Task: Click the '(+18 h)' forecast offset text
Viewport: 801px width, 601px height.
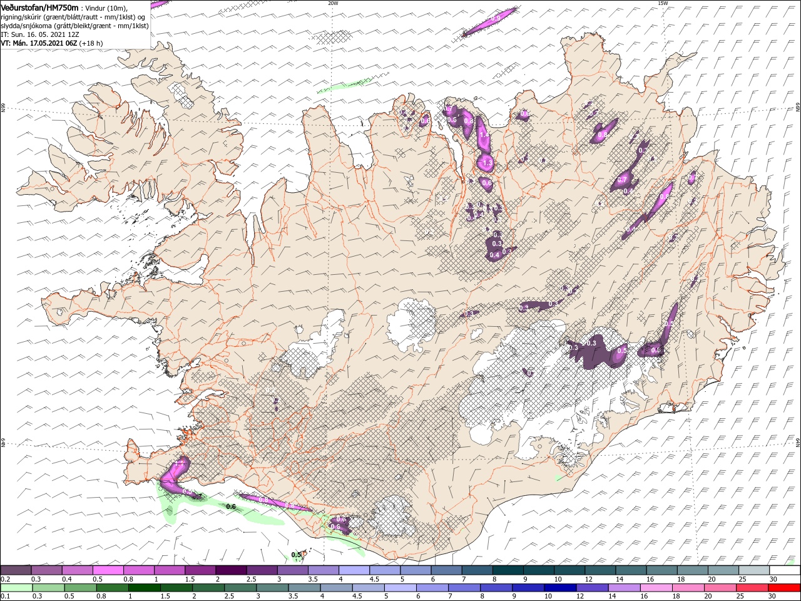Action: tap(91, 43)
